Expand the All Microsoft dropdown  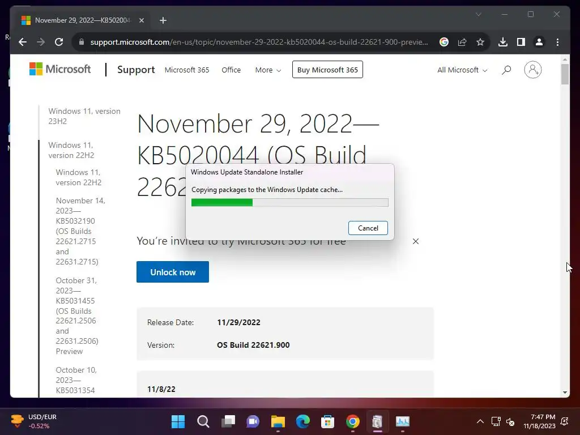(462, 70)
